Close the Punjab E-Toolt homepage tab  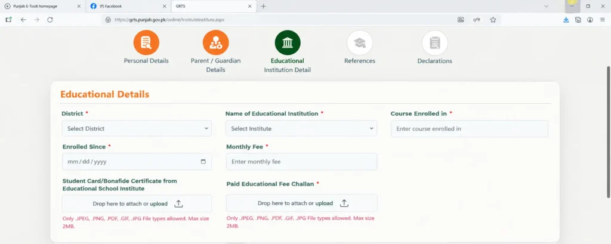click(79, 6)
